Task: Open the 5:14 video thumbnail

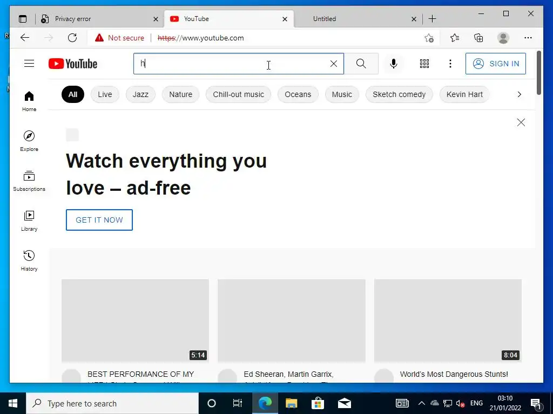Action: click(x=135, y=321)
